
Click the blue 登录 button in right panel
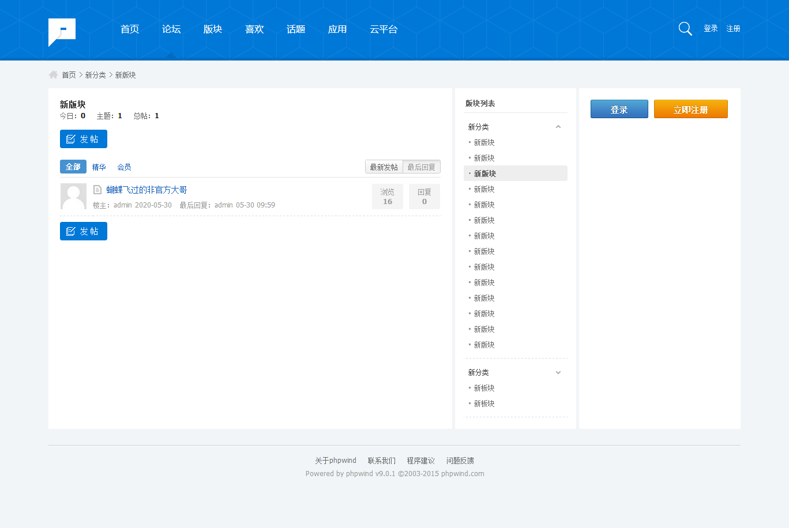[619, 109]
